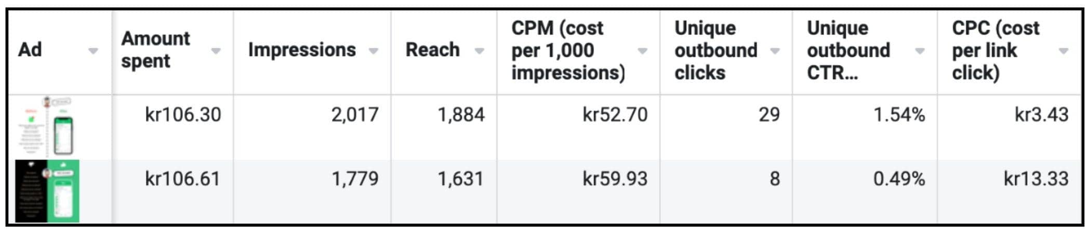Open the Unique outbound CTR dropdown arrow
This screenshot has height=239, width=1091.
coord(920,51)
